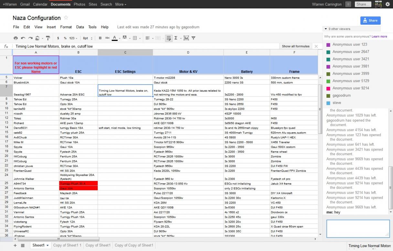Toggle bold formatting
This screenshot has height=251, width=393.
(x=100, y=38)
